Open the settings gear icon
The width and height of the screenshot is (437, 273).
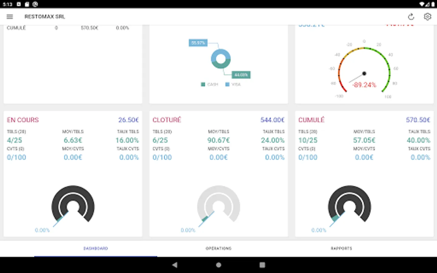click(x=428, y=17)
